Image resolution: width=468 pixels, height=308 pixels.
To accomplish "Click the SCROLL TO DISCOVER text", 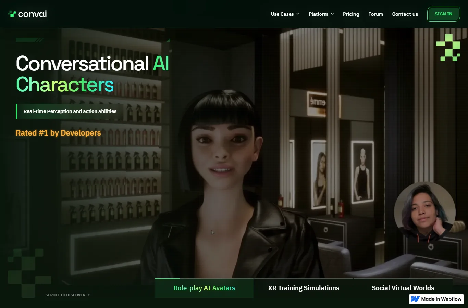I will (x=65, y=295).
